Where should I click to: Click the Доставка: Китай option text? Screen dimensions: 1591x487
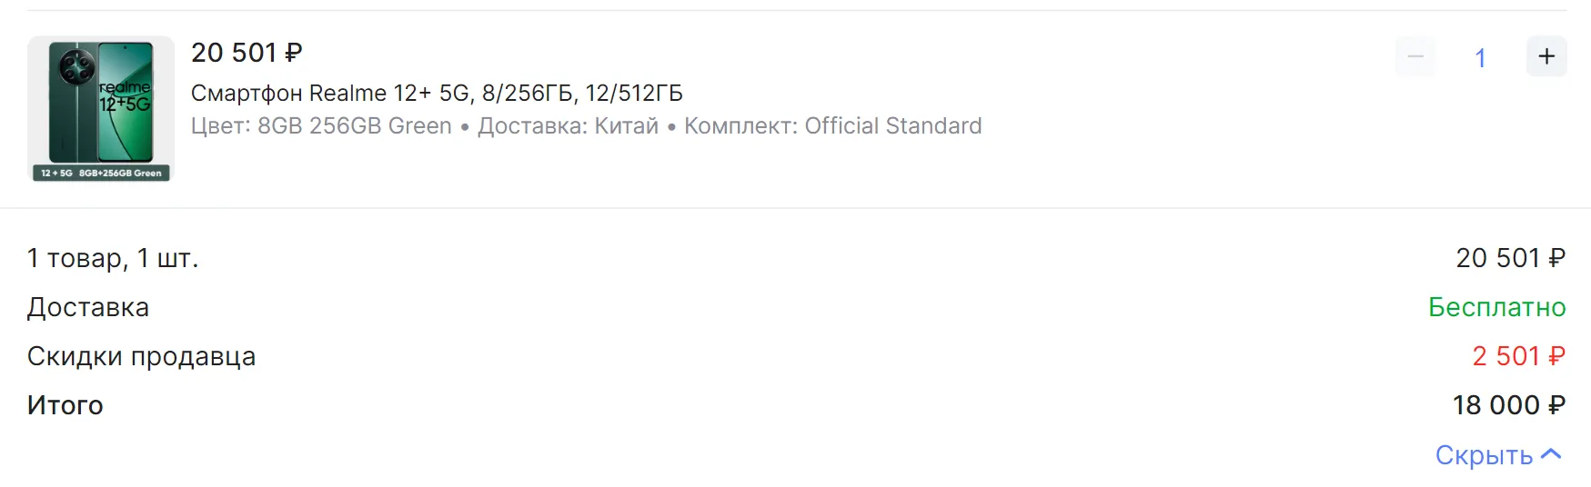coord(568,125)
